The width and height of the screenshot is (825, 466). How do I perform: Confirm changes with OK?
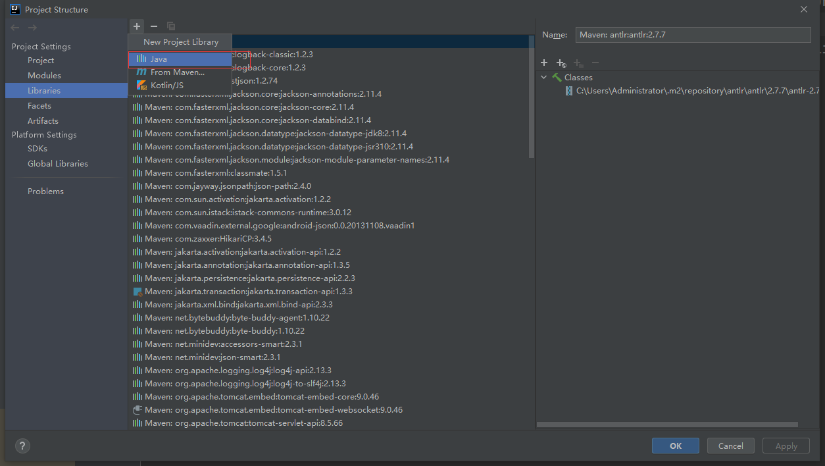point(675,446)
